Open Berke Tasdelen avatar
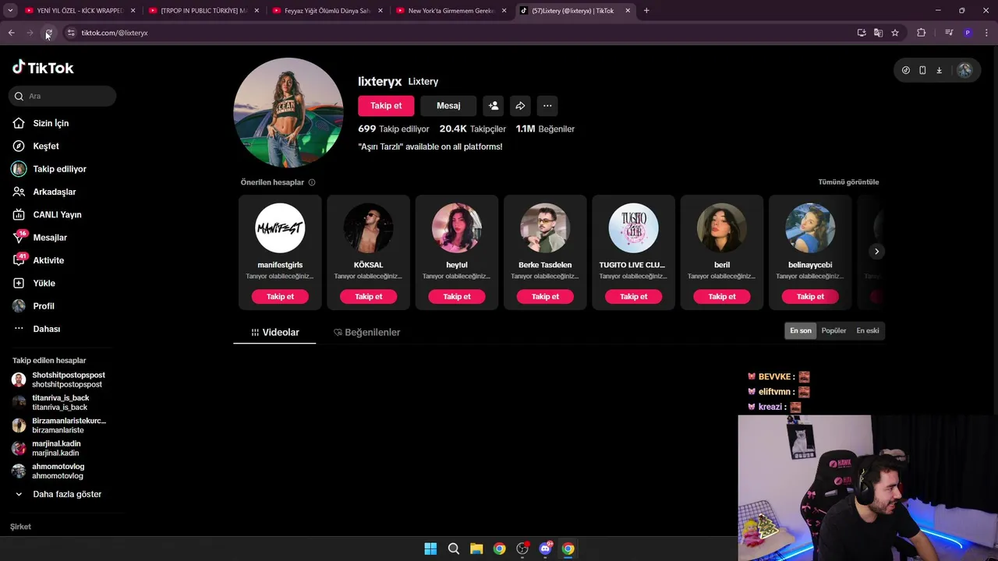The image size is (998, 561). pyautogui.click(x=545, y=228)
